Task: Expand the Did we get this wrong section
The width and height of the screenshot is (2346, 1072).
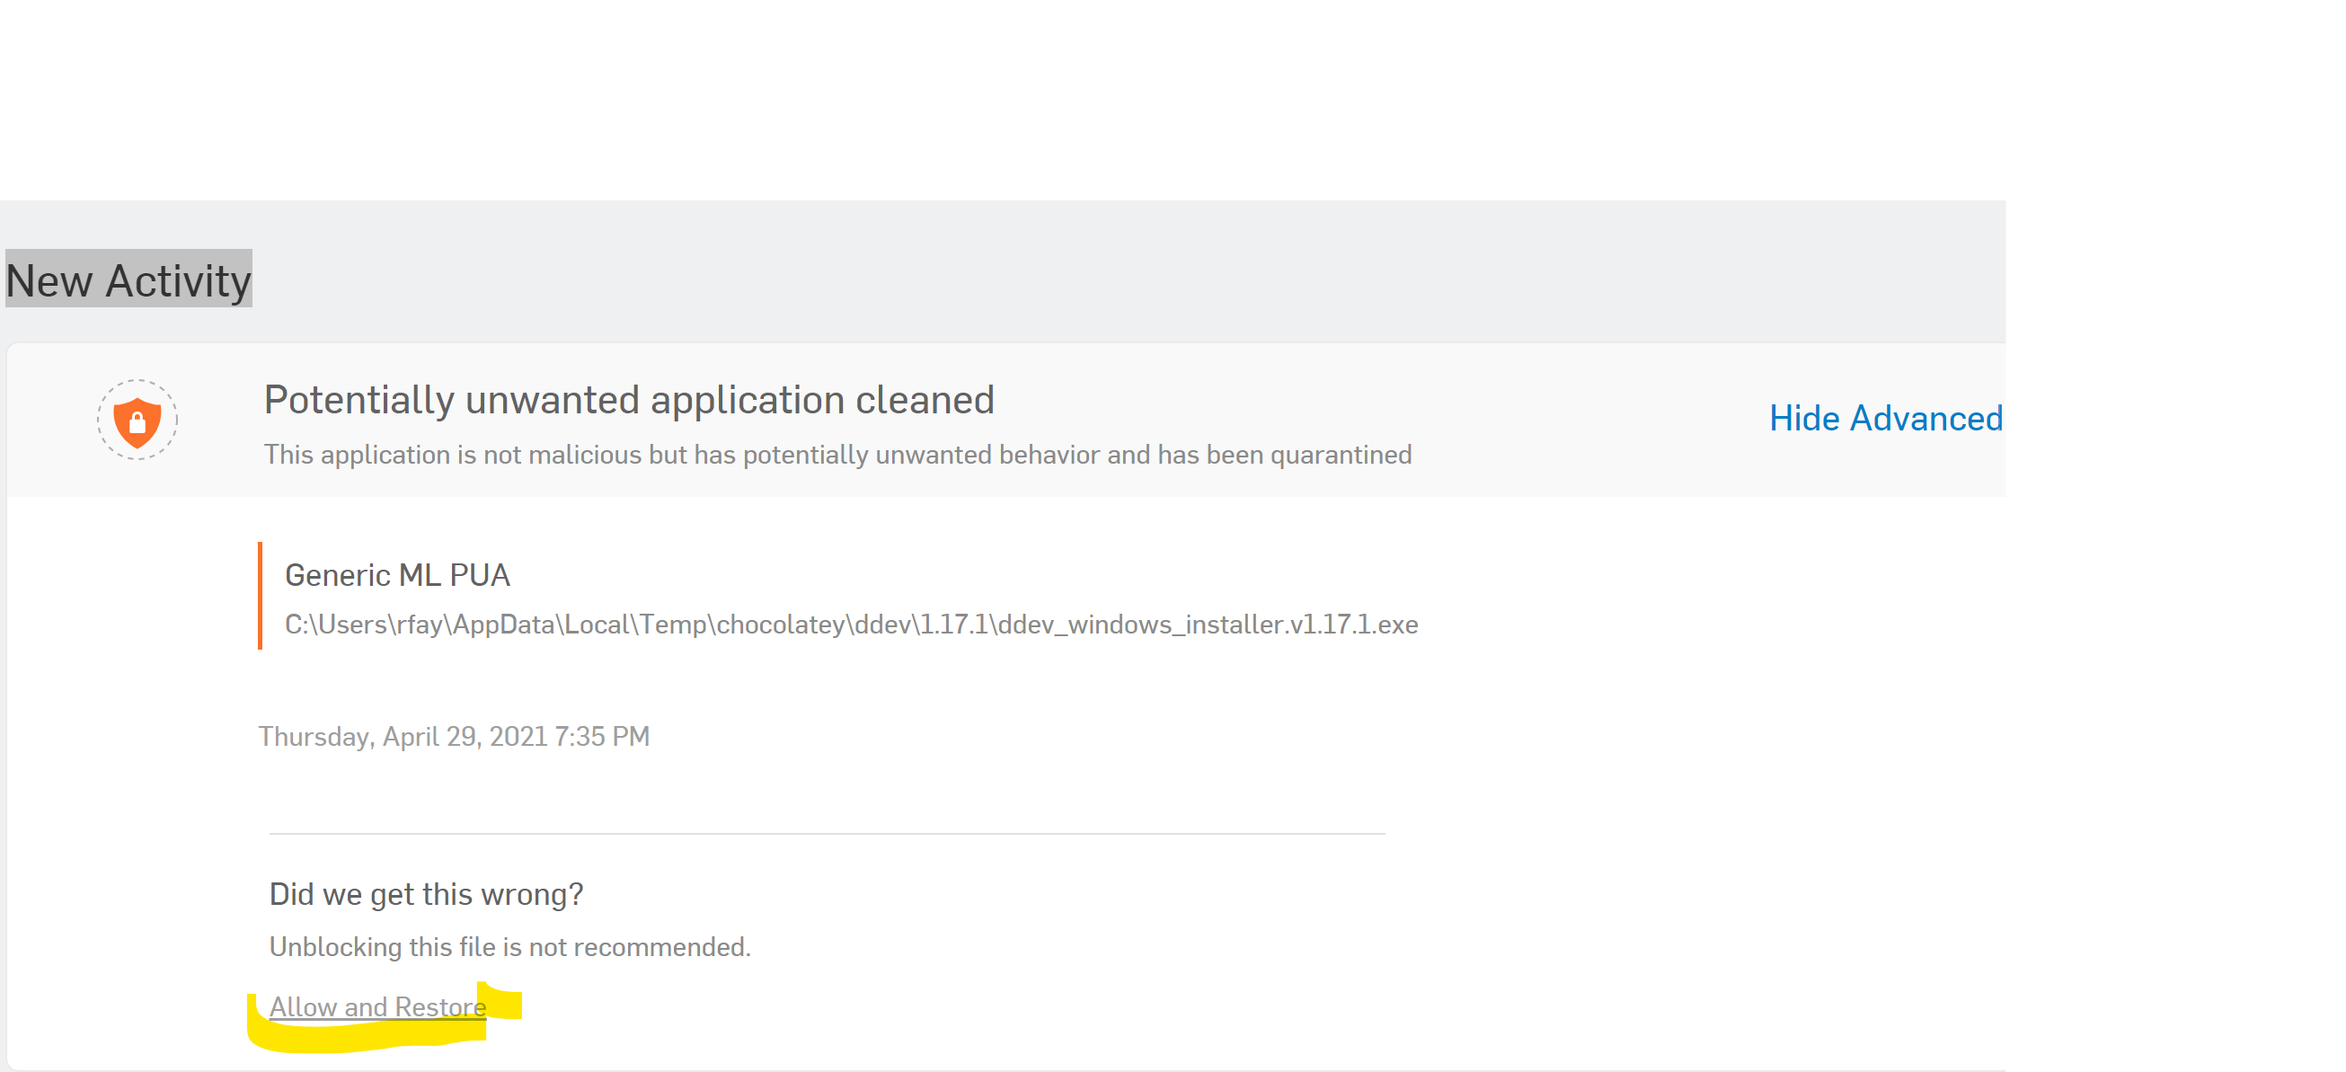Action: tap(426, 893)
